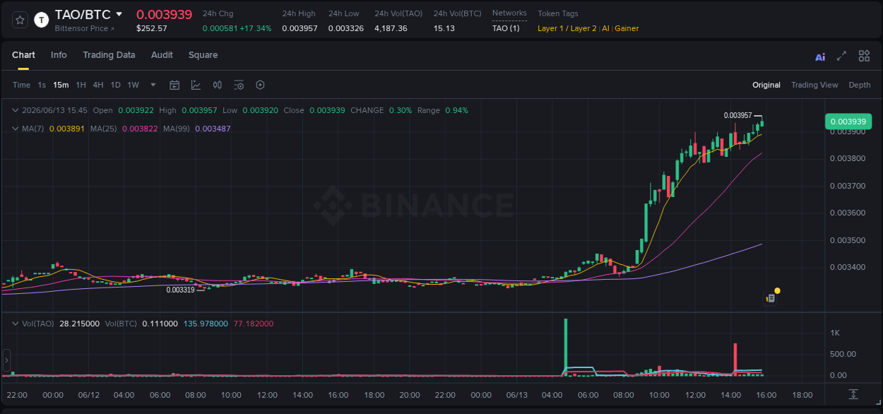883x414 pixels.
Task: Select the 1D interval
Action: tap(115, 85)
